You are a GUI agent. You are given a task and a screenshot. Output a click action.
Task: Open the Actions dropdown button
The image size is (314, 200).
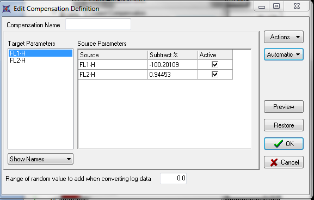(284, 37)
